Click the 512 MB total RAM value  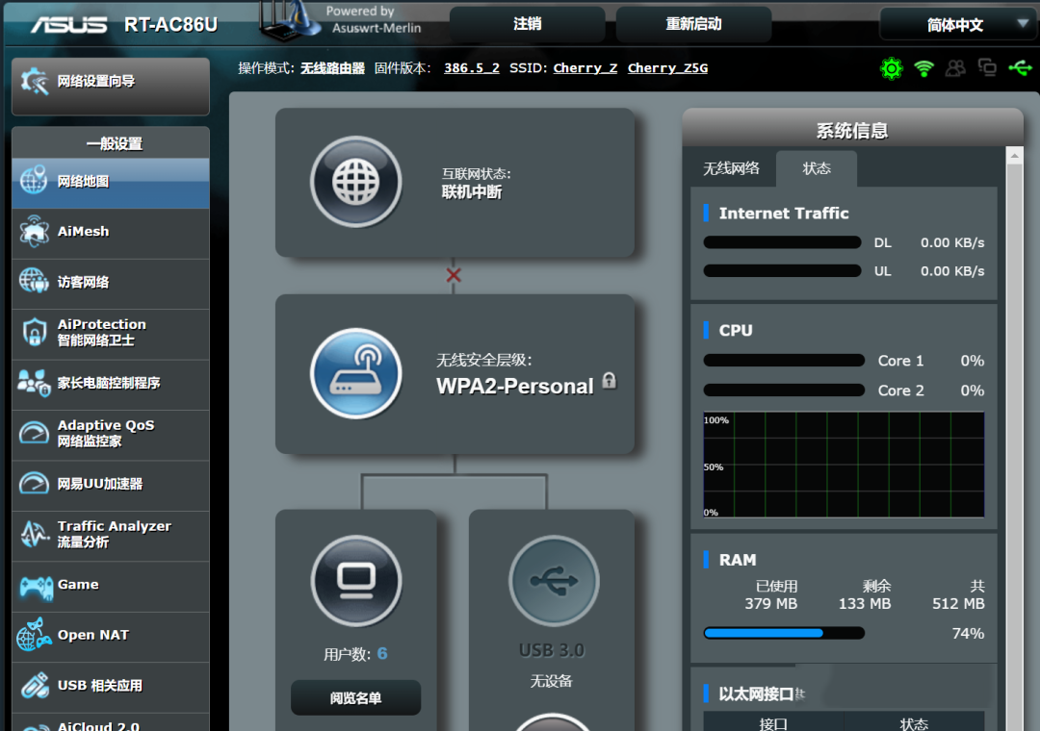tap(958, 604)
